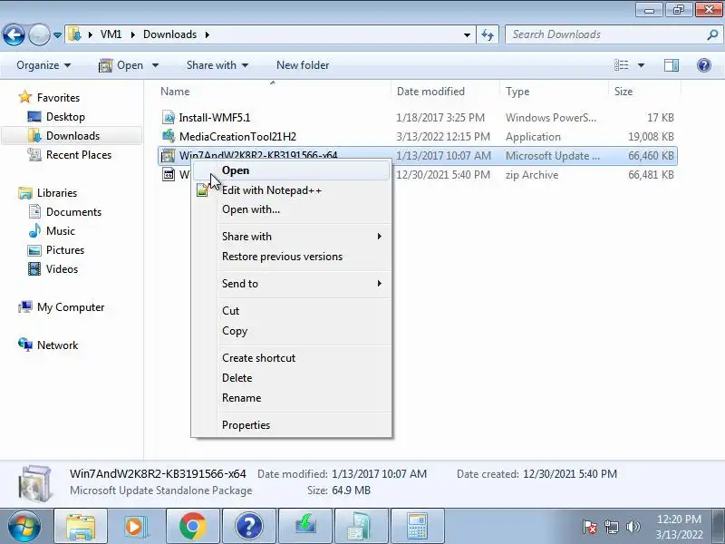Click the refresh button beside address bar

click(488, 34)
